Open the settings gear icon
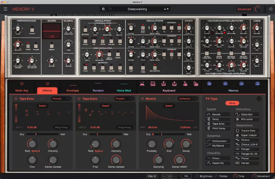Screen dimensions: 275x179 tap(271, 9)
